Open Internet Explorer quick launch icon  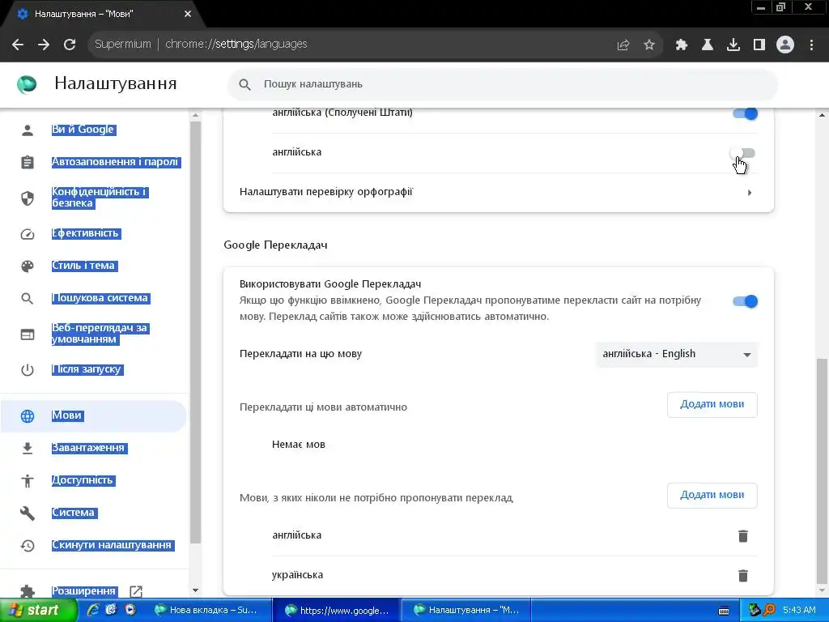click(x=93, y=610)
